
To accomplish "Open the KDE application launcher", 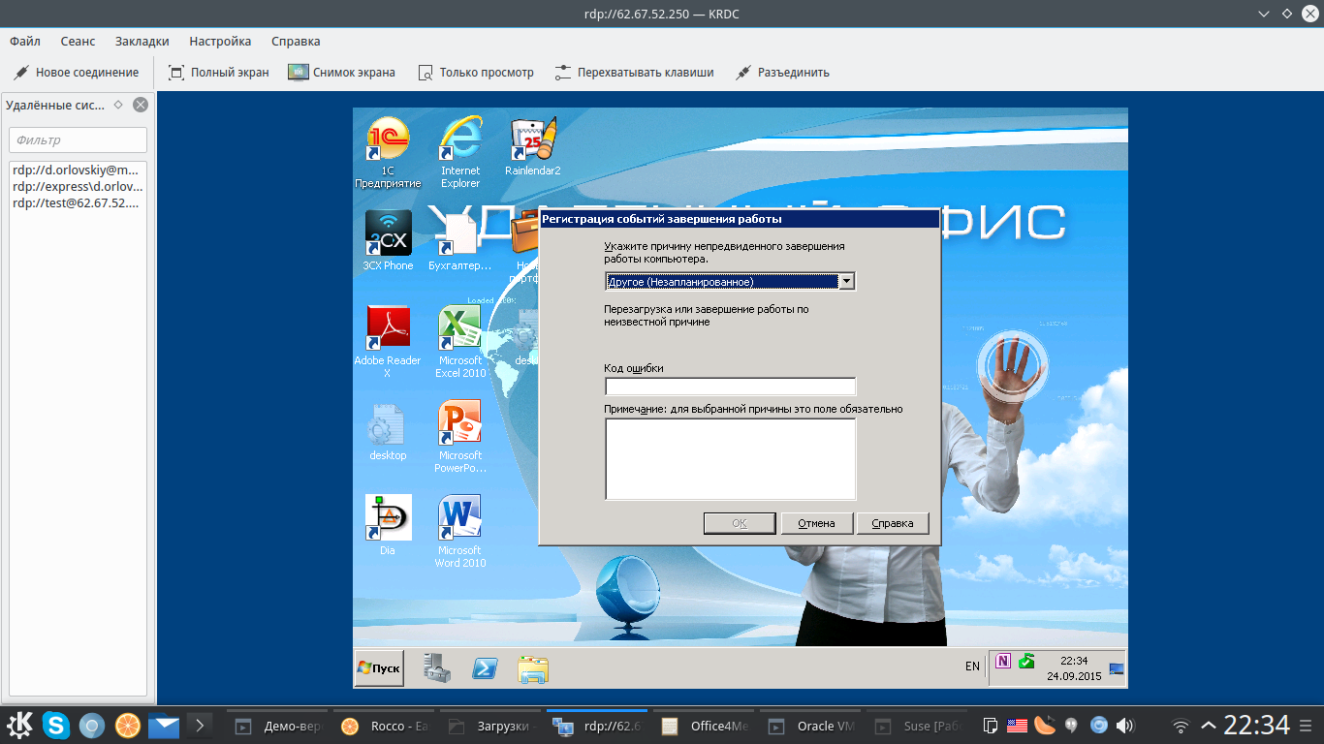I will 21,725.
